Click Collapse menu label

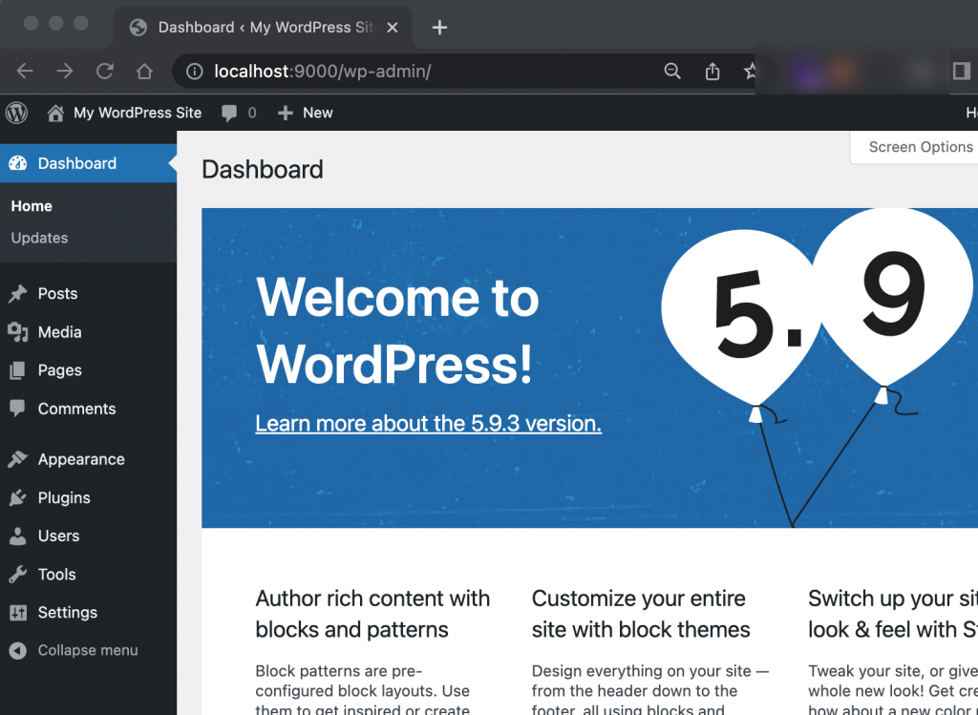[88, 650]
